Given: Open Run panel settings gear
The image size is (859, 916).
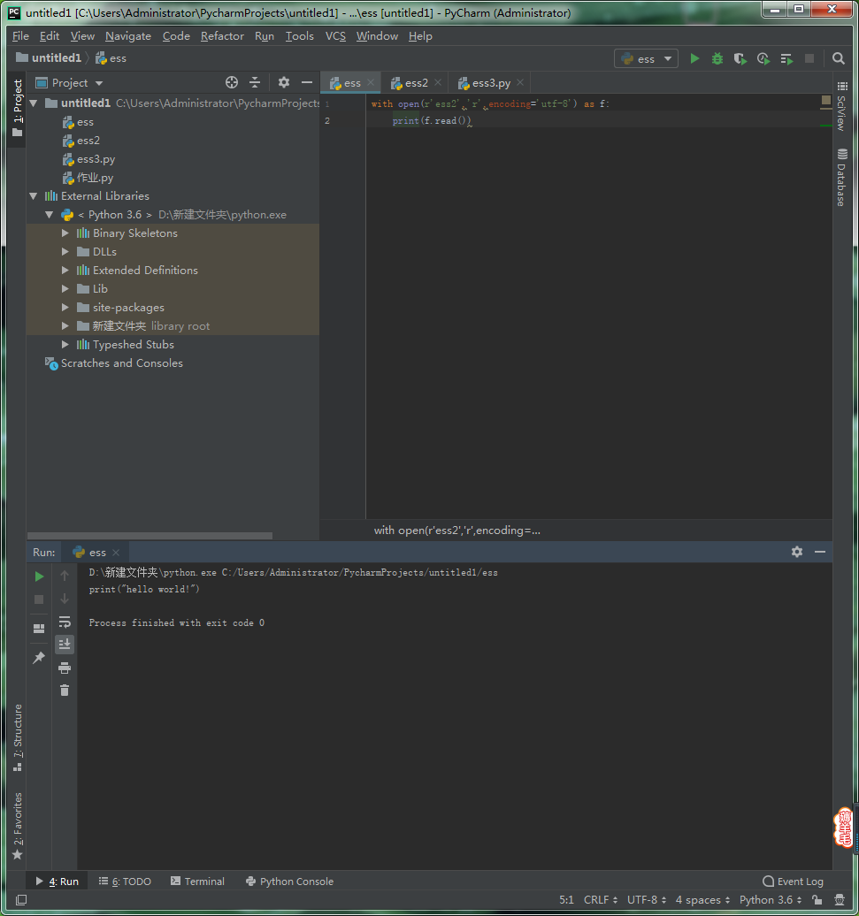Looking at the screenshot, I should [797, 552].
